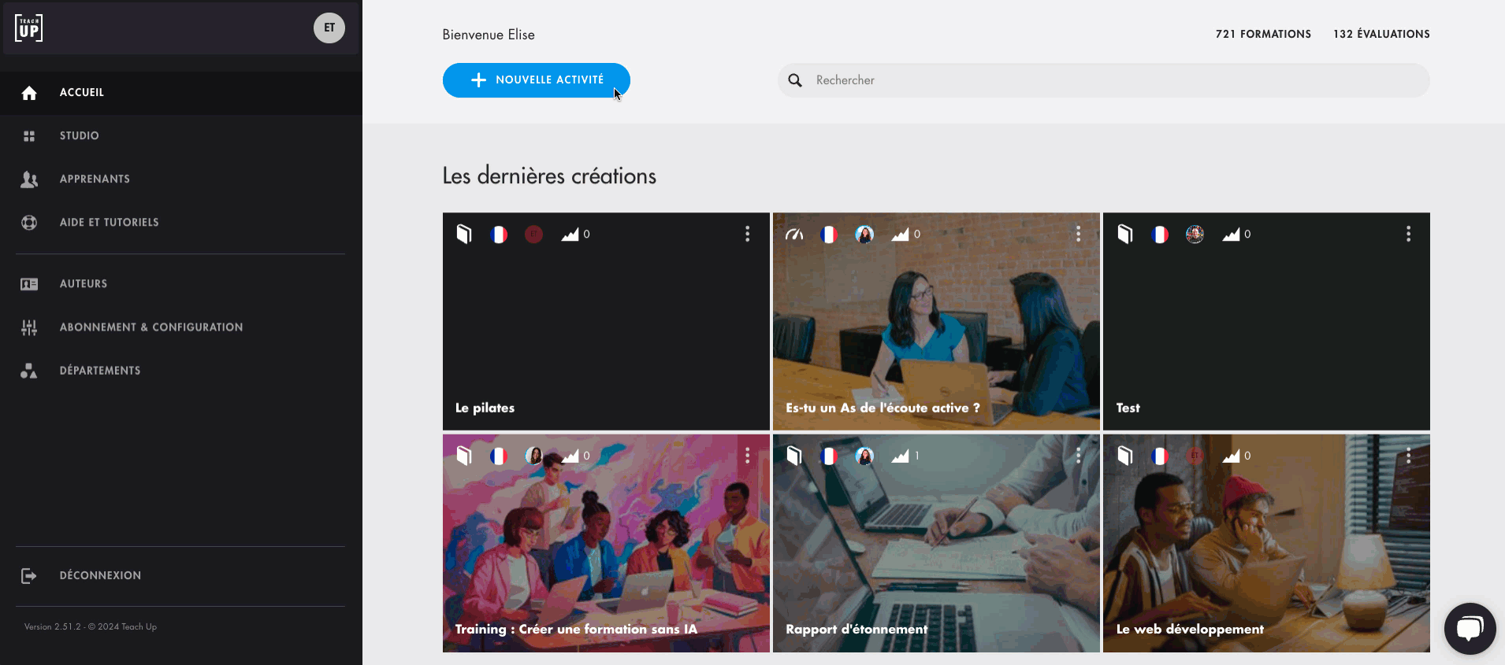Open the ET user avatar menu

pos(329,28)
